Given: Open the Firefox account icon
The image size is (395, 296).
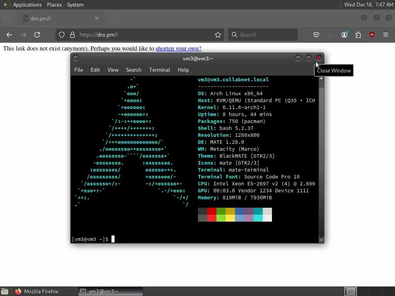Looking at the screenshot, I should click(x=344, y=35).
